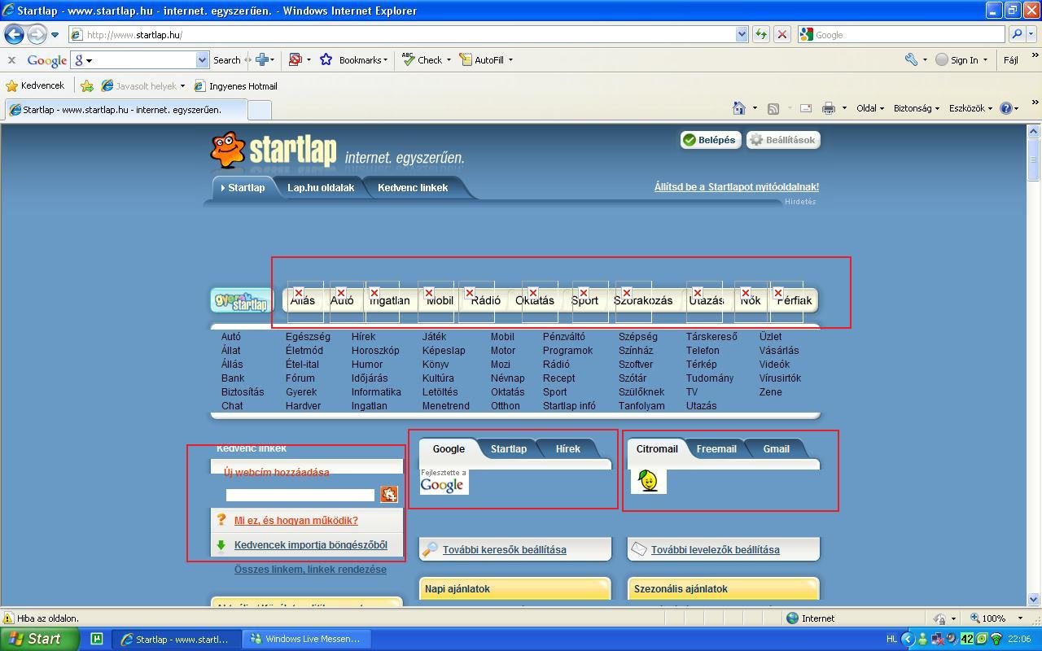Stop loading with the red X icon
The height and width of the screenshot is (651, 1042).
[x=782, y=34]
